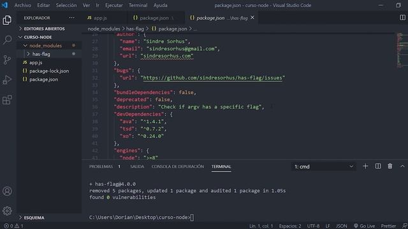Screen dimensions: 408x229
Task: Click the "engines" key in editor
Action: [x=128, y=150]
